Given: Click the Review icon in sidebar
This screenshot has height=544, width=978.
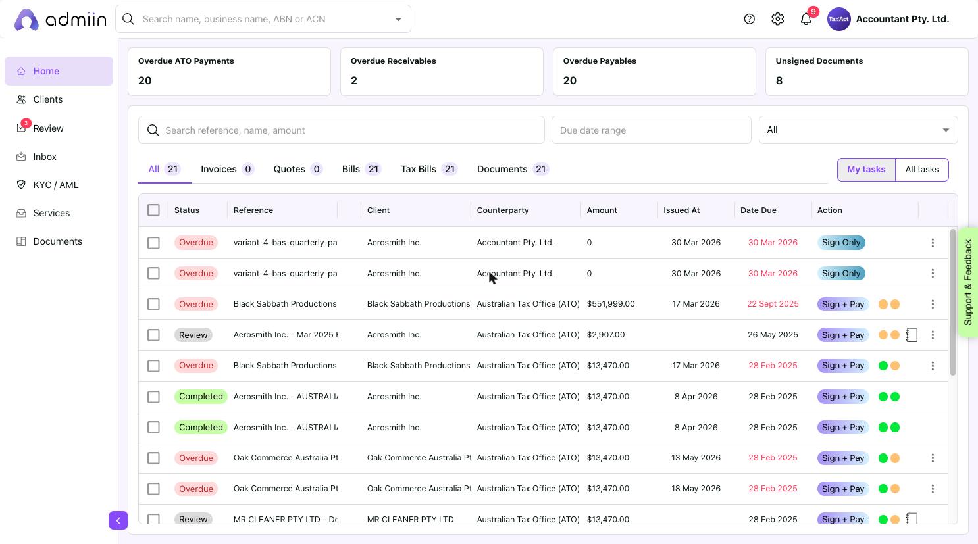Looking at the screenshot, I should click(22, 128).
